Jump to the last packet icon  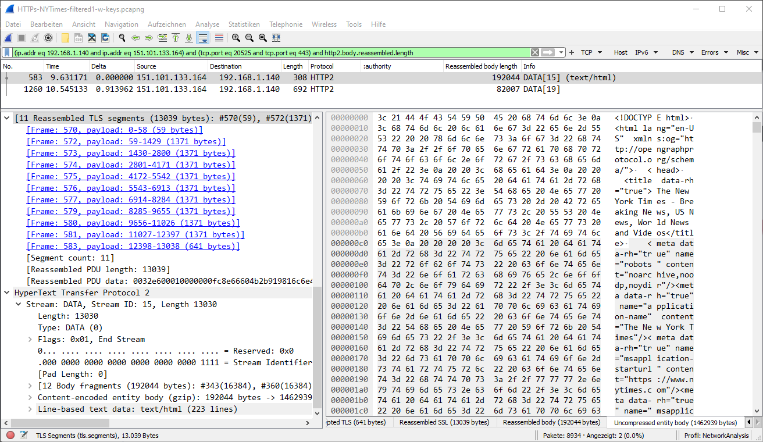[189, 38]
